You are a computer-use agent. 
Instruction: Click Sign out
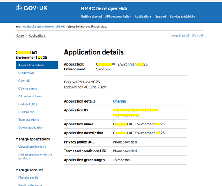coord(198,35)
